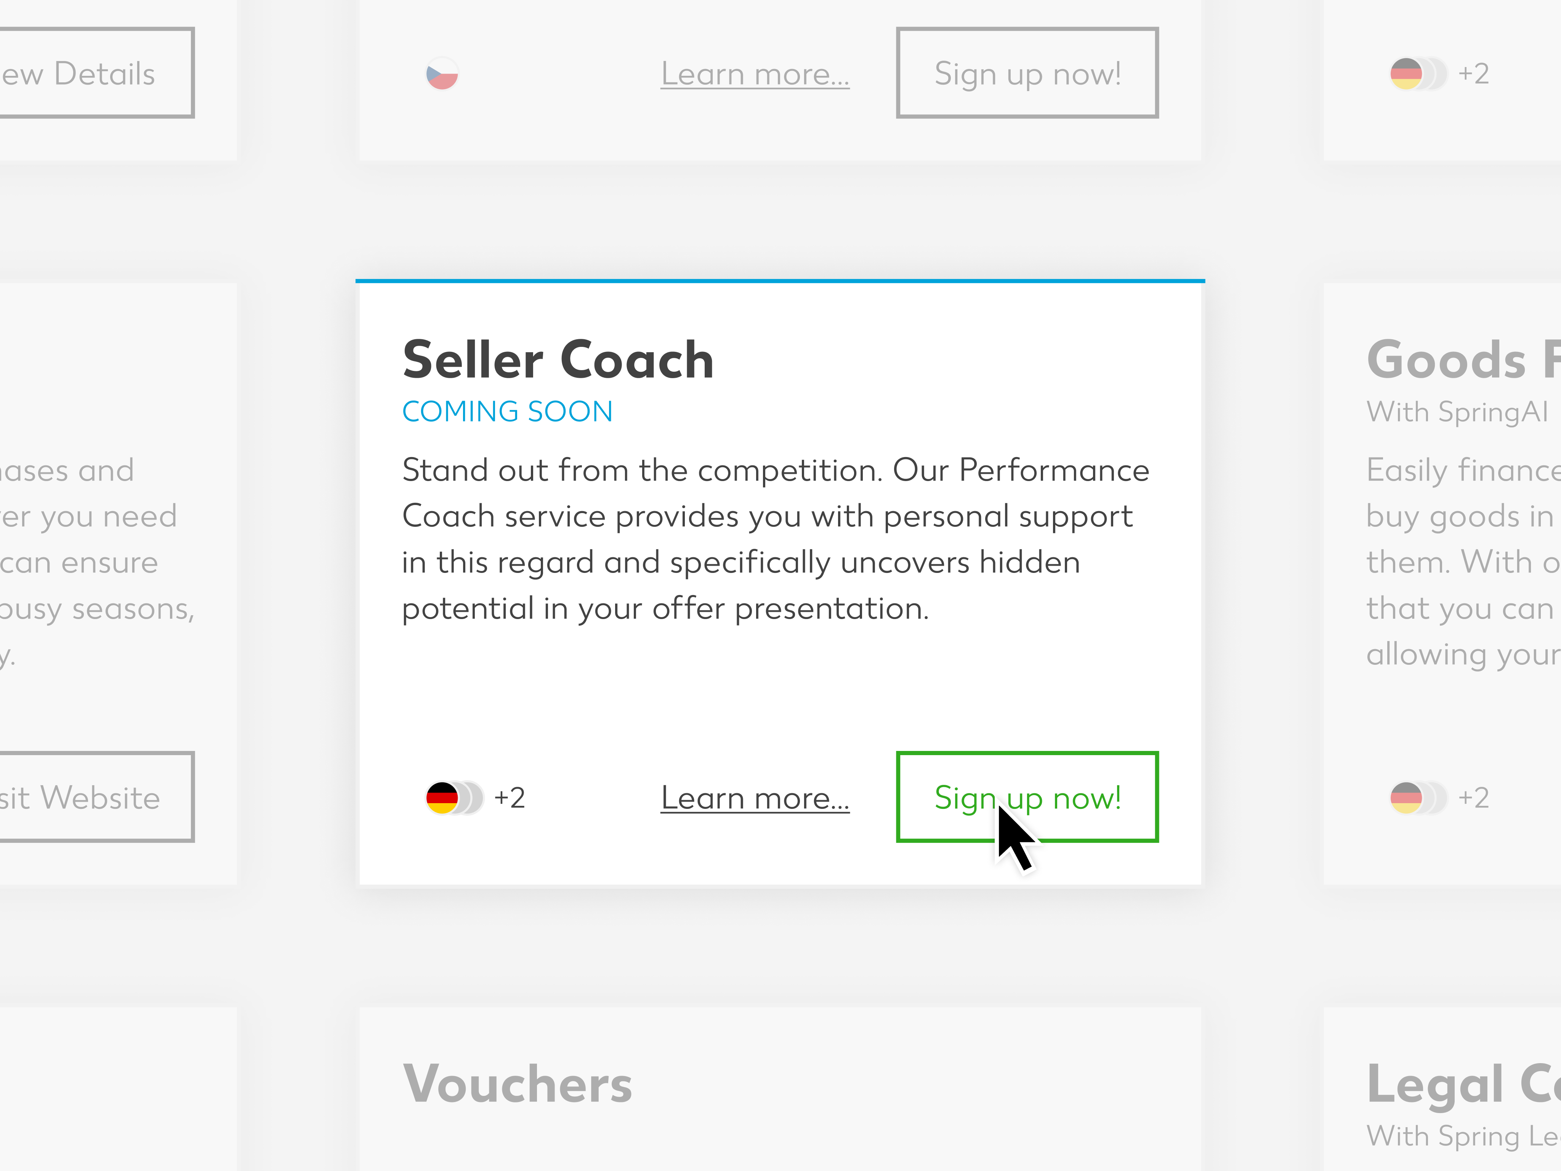Click German flag icon in top right card

tap(1406, 74)
